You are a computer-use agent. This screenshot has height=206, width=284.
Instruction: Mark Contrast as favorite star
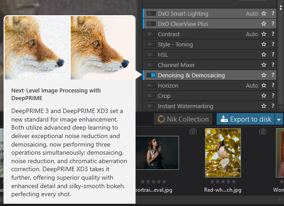(264, 34)
